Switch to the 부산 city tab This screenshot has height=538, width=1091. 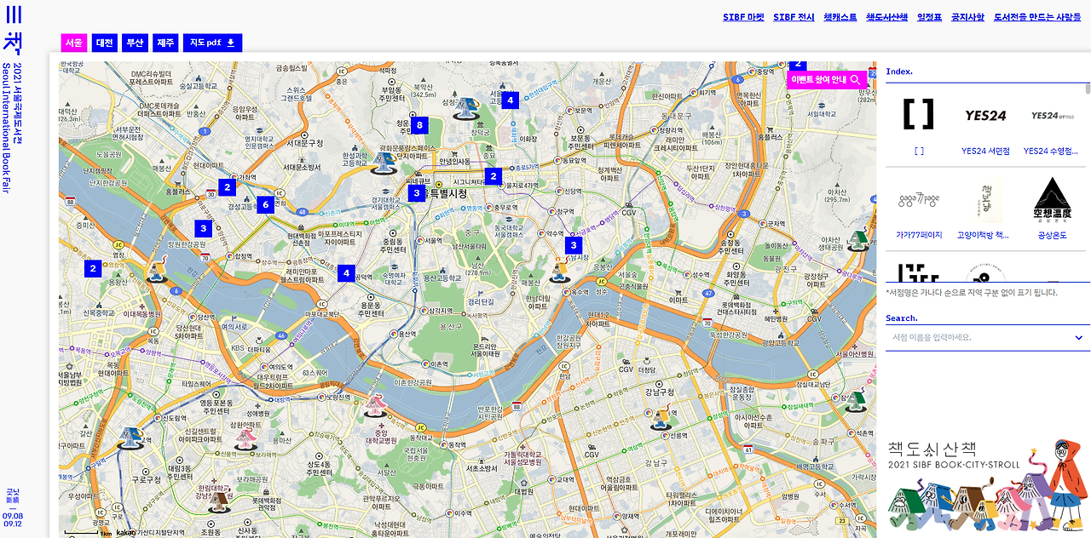(x=135, y=43)
